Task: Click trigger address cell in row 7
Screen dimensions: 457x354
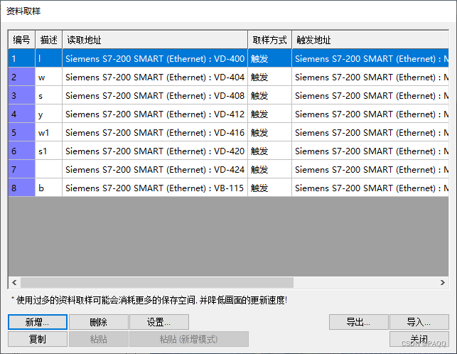Action: 370,169
